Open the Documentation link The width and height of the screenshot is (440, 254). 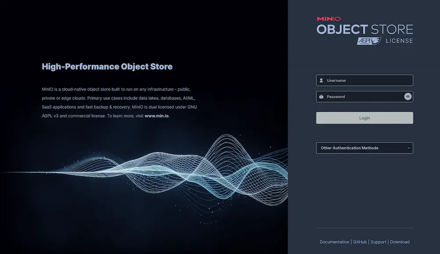pos(334,242)
